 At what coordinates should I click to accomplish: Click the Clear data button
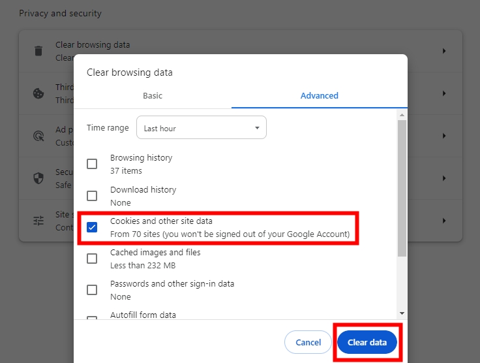pyautogui.click(x=367, y=342)
